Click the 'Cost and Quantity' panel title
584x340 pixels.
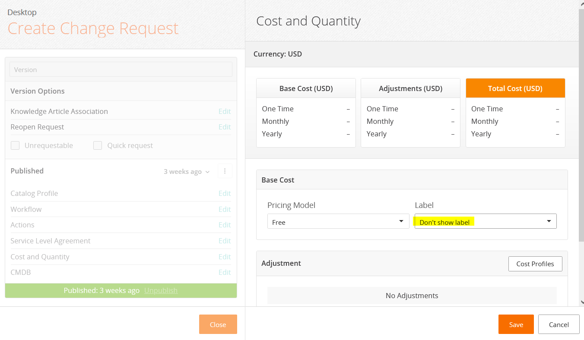(x=308, y=21)
